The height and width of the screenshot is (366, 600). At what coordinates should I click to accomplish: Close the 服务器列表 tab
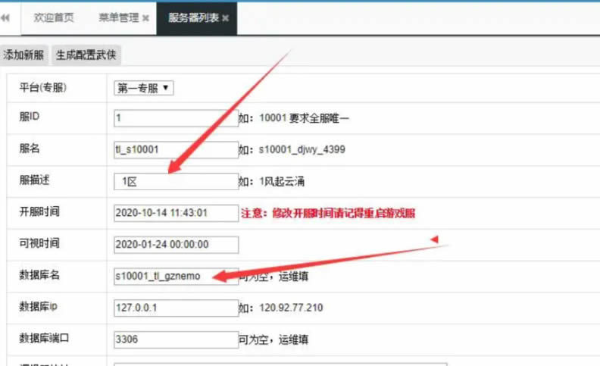(226, 18)
